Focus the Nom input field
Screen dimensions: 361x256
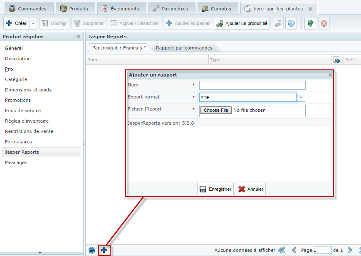coord(252,85)
